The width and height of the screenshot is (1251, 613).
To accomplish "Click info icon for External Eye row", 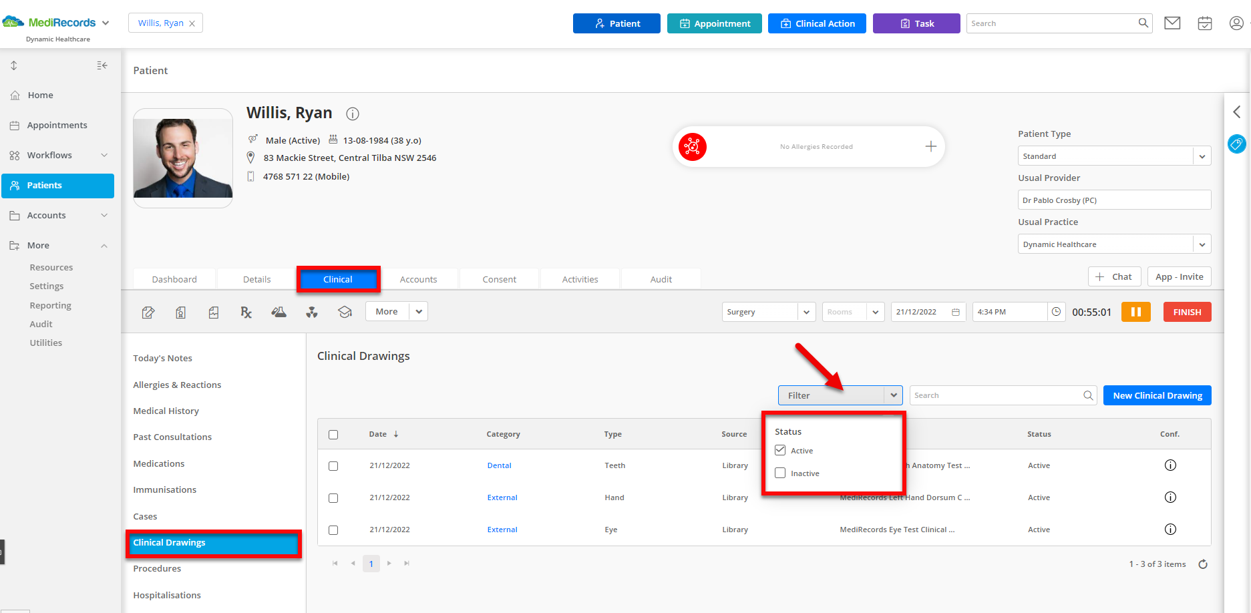I will coord(1170,530).
